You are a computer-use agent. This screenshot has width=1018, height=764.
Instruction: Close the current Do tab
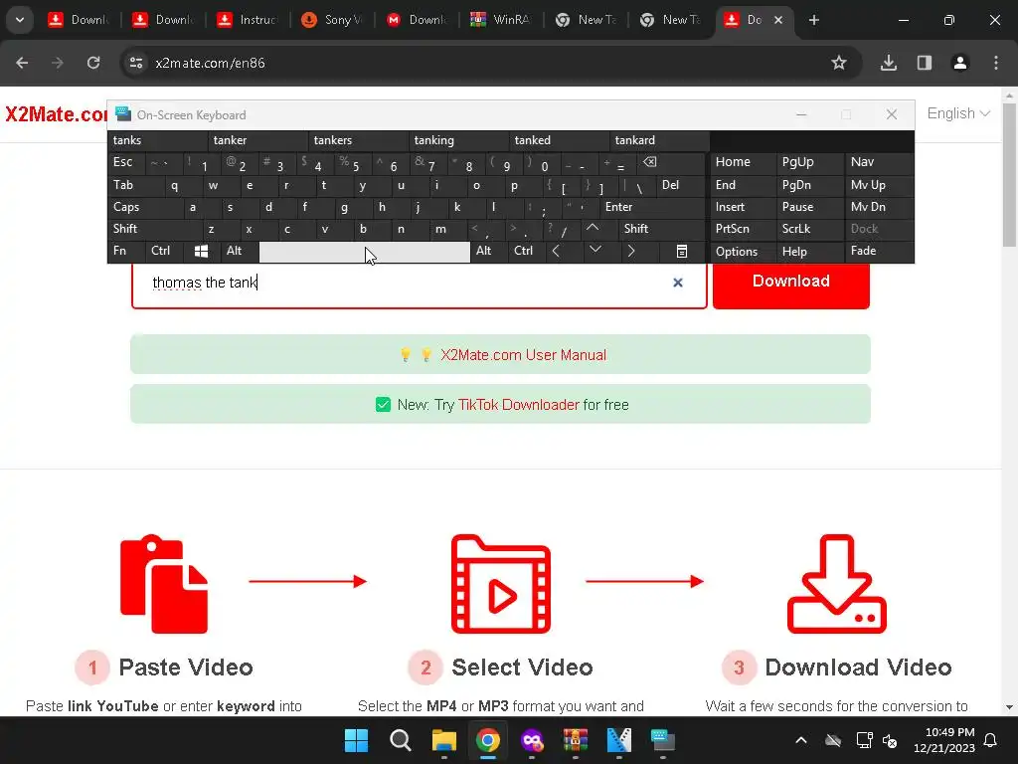coord(778,20)
